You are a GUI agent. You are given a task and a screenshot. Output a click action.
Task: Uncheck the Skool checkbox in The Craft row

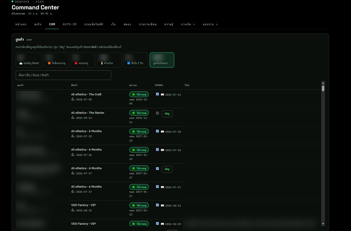(x=157, y=94)
